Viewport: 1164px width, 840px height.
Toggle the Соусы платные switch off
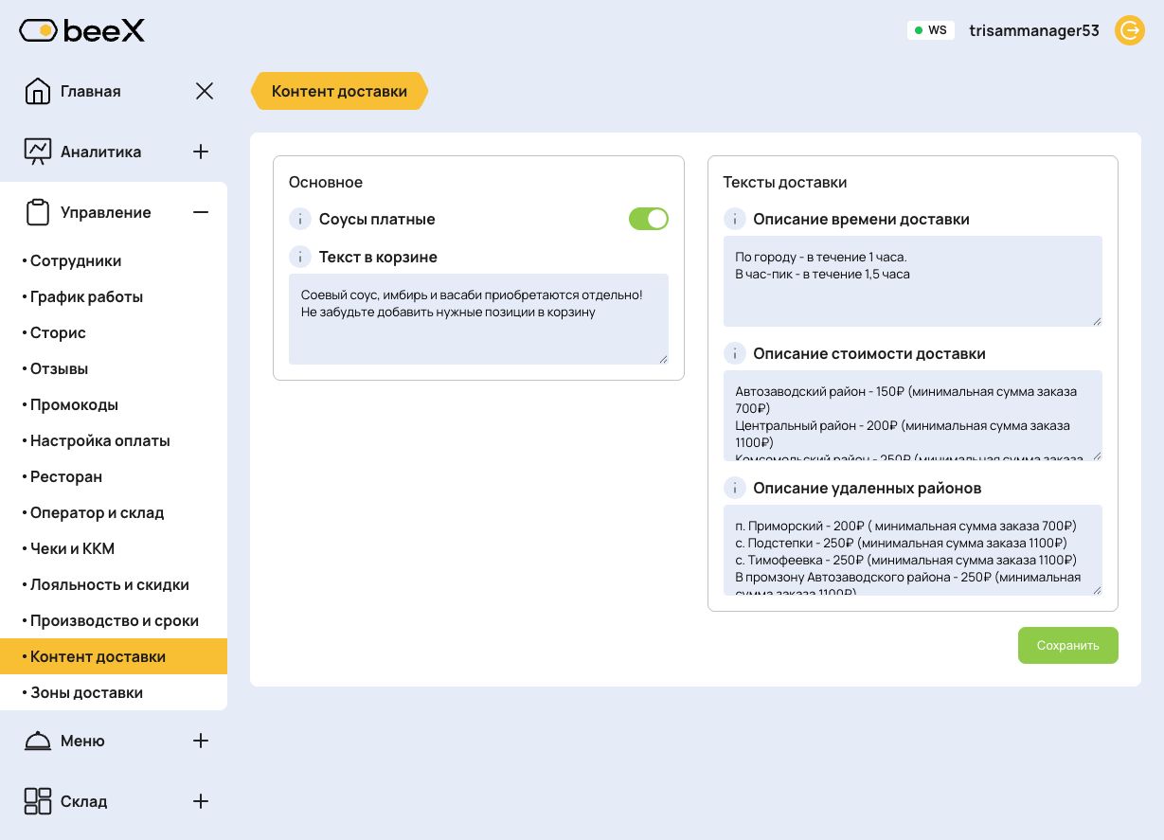(649, 219)
